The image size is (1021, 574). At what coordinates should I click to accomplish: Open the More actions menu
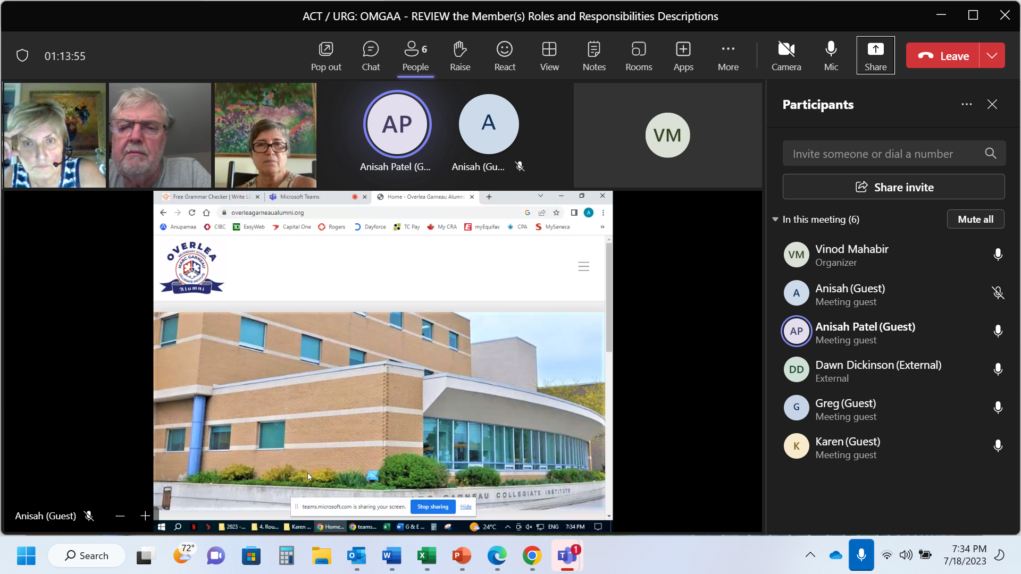pos(728,56)
